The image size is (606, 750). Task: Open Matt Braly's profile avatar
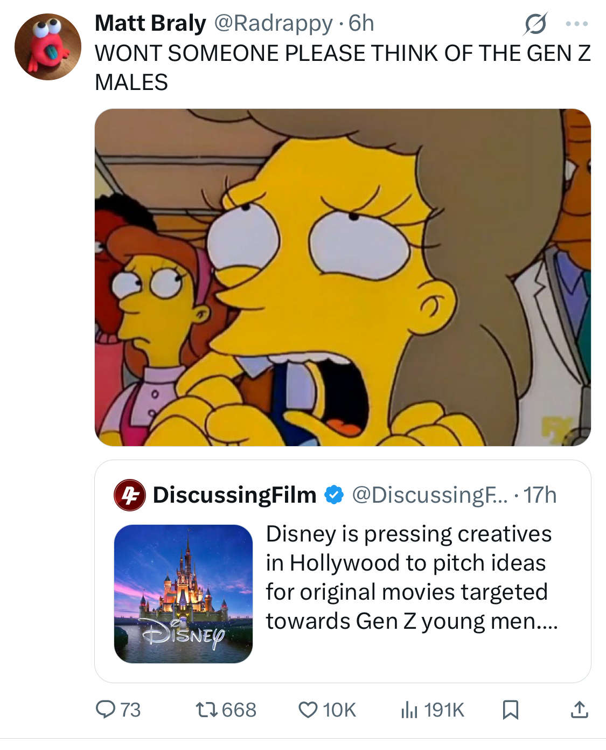(47, 47)
